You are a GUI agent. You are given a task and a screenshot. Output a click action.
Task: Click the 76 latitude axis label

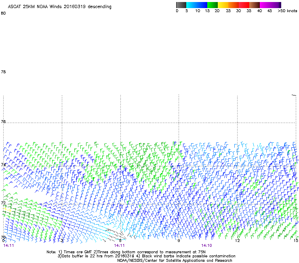(3, 121)
